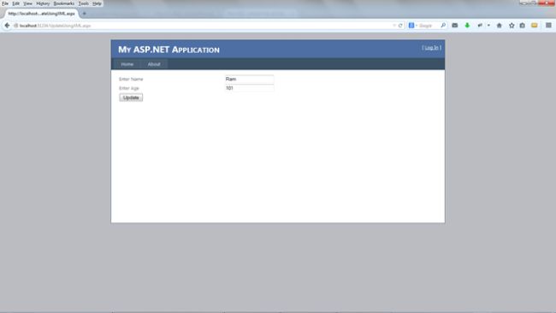Open the File menu
556x313 pixels.
click(x=5, y=3)
